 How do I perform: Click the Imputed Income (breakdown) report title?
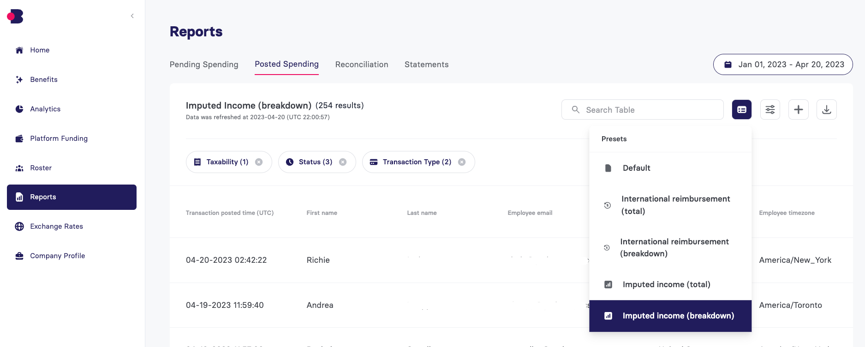249,105
